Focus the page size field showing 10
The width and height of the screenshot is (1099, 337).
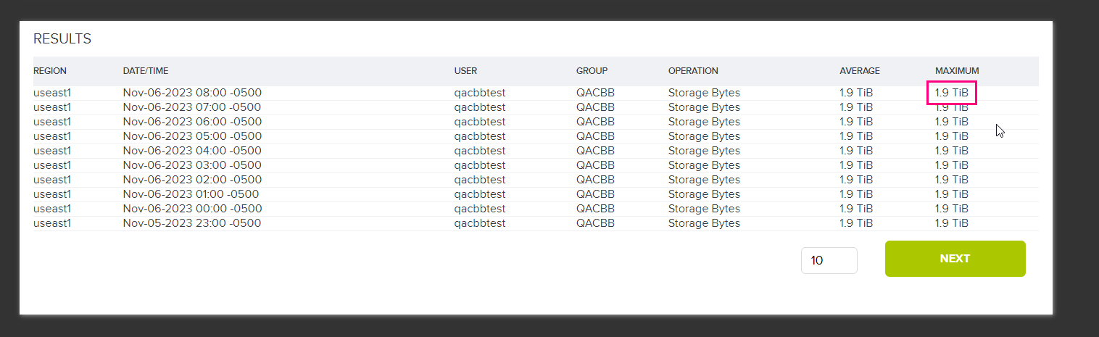[829, 260]
